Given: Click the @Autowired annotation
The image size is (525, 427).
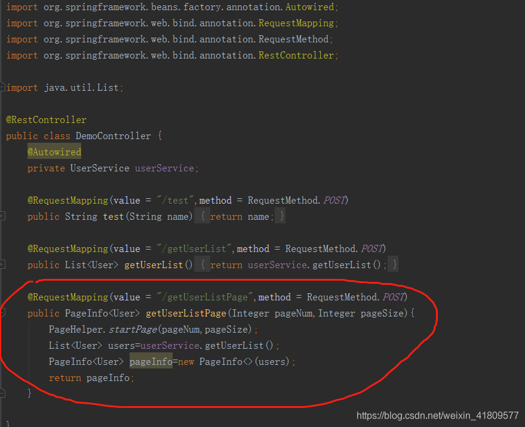Looking at the screenshot, I should tap(54, 152).
